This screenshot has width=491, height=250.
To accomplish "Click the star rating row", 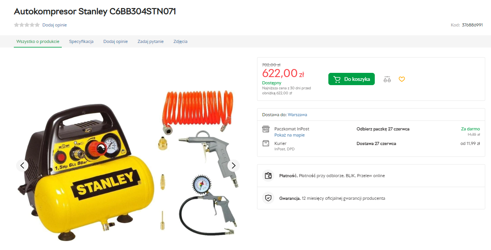I will 27,25.
